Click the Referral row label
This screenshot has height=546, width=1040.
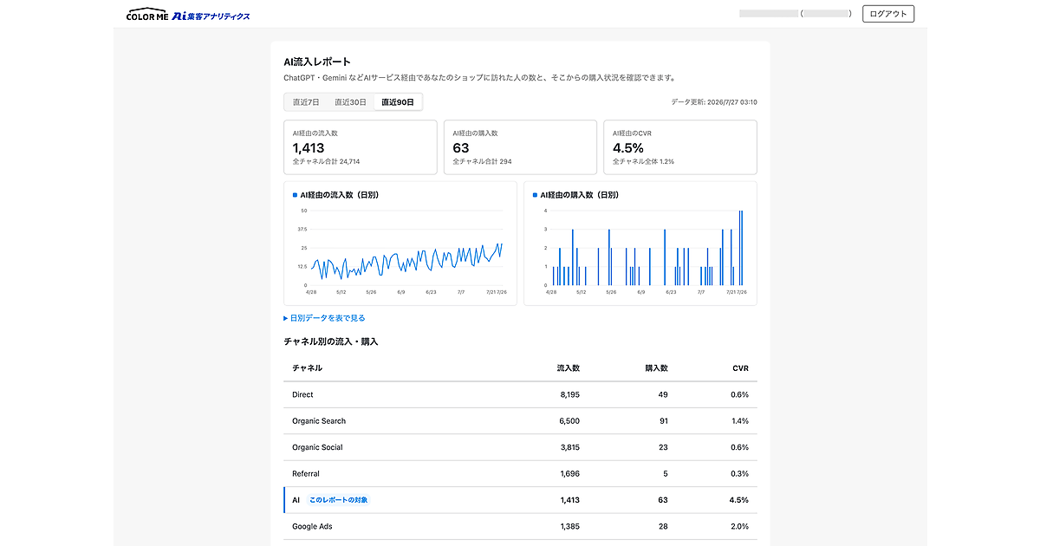(306, 474)
